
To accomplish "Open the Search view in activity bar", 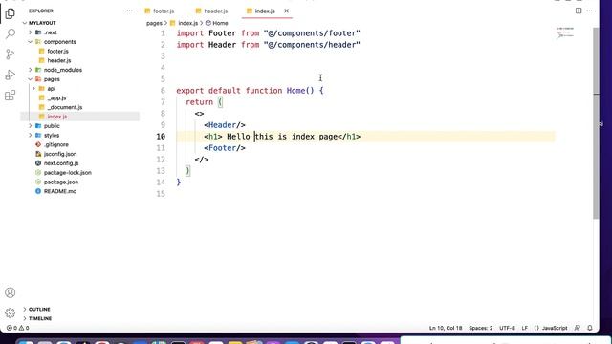I will (11, 34).
